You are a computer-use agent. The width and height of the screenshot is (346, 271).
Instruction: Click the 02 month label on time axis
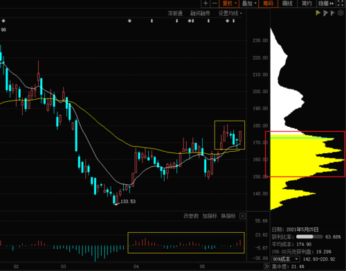pos(16,267)
